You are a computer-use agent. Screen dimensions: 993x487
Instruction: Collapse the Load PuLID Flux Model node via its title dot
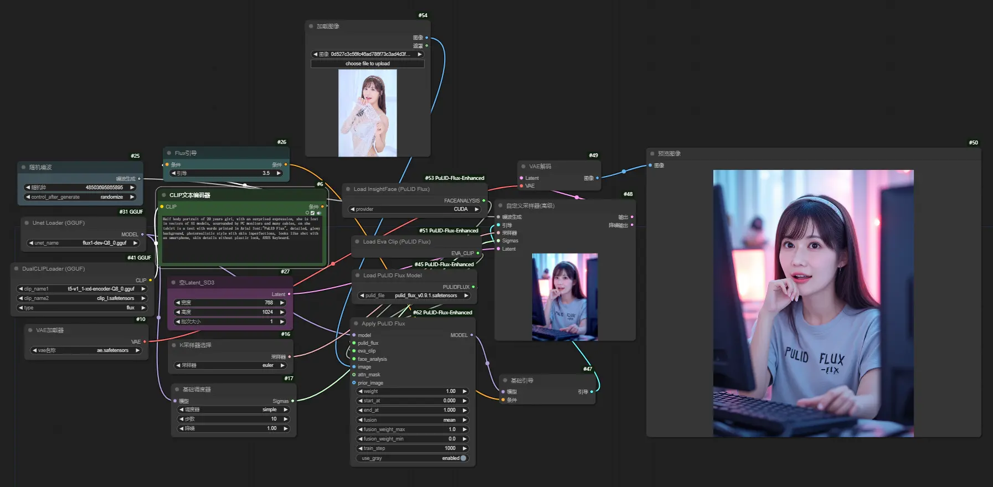(357, 276)
